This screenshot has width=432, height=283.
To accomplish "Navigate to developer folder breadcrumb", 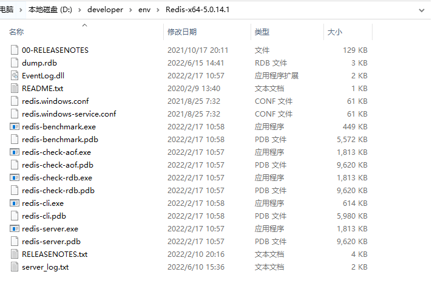I will 105,10.
